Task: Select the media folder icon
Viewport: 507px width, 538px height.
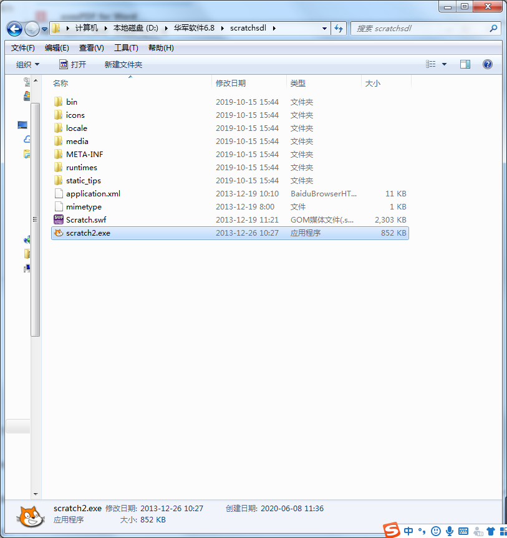Action: tap(59, 141)
